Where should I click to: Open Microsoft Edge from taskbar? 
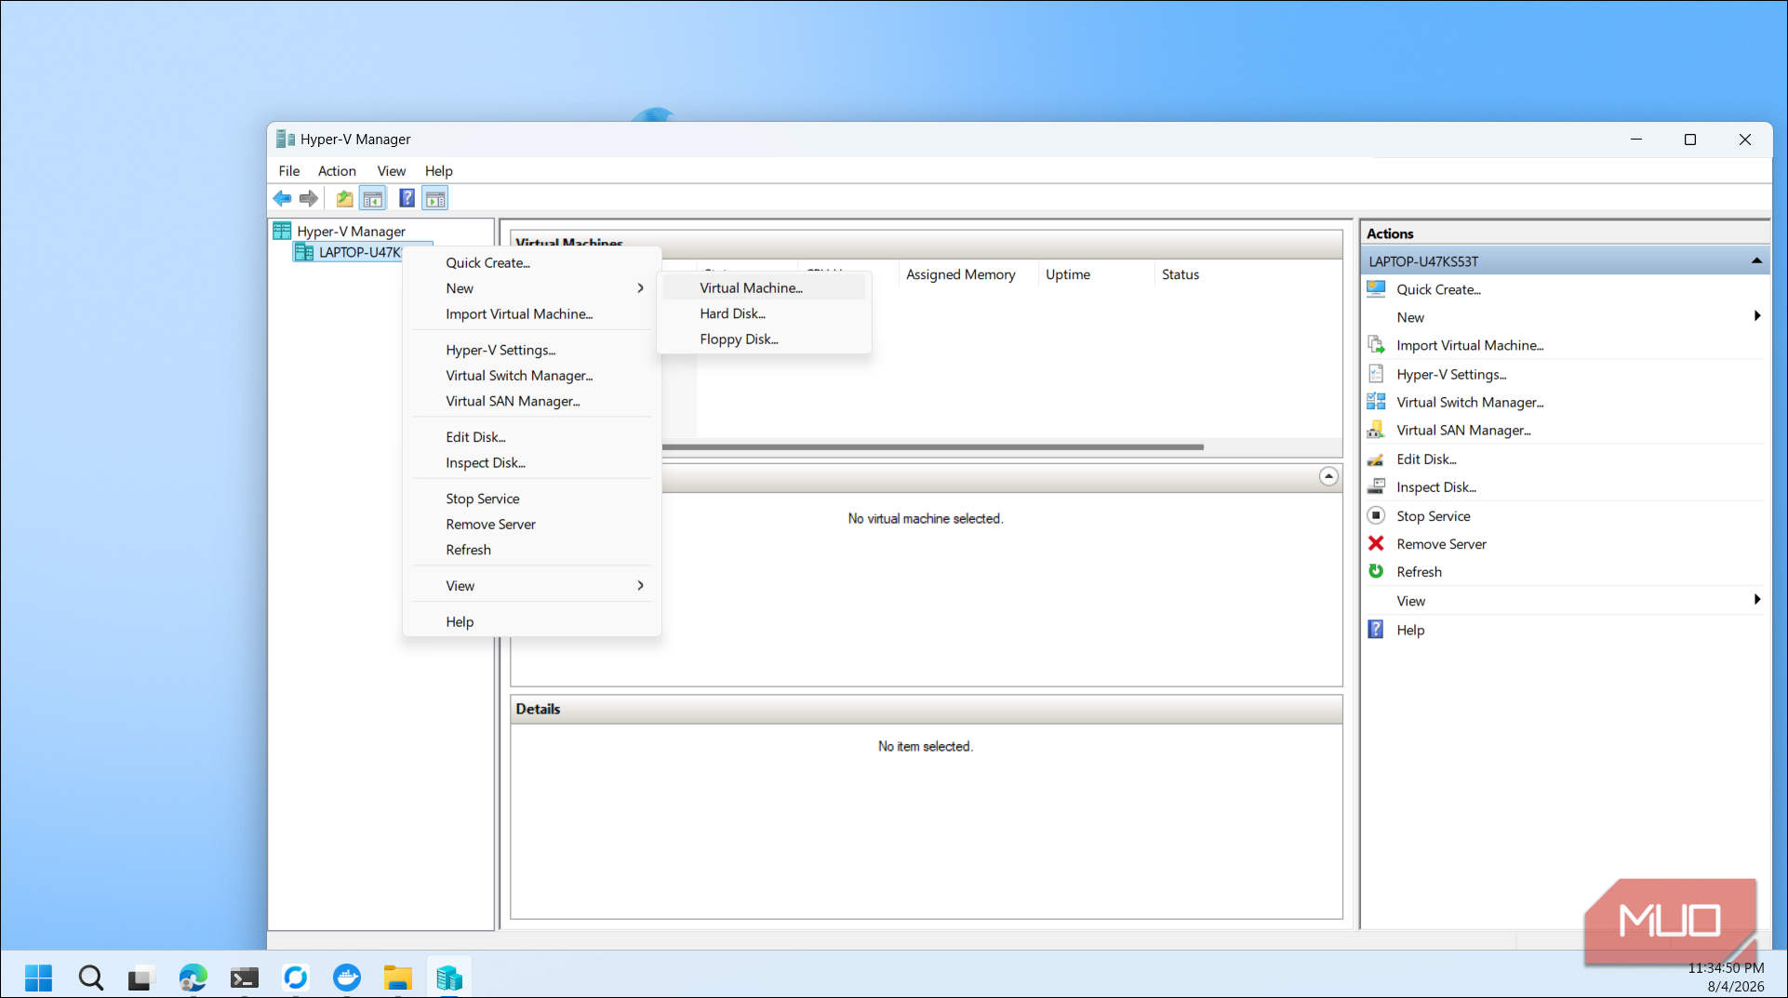point(193,978)
